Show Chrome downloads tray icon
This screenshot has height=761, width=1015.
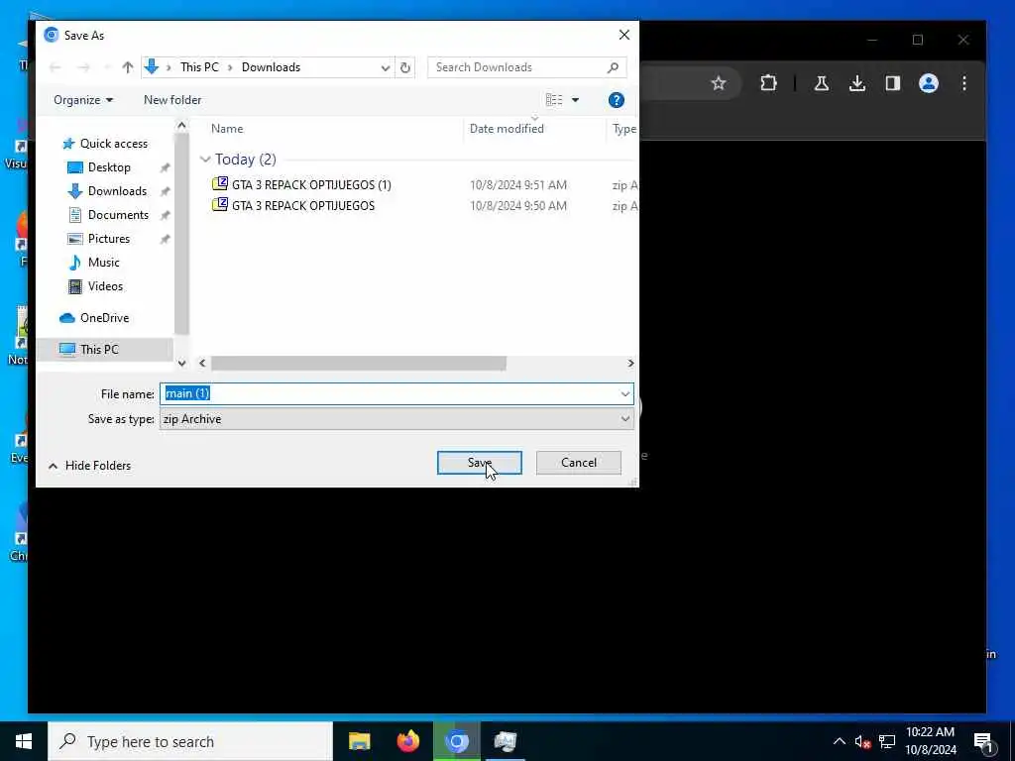[x=857, y=83]
